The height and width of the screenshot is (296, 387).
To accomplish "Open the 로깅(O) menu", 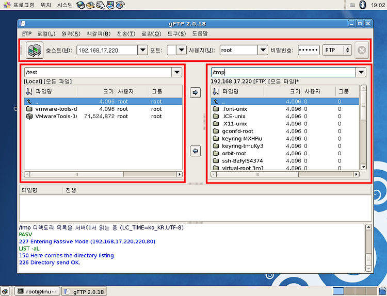I will (x=151, y=34).
